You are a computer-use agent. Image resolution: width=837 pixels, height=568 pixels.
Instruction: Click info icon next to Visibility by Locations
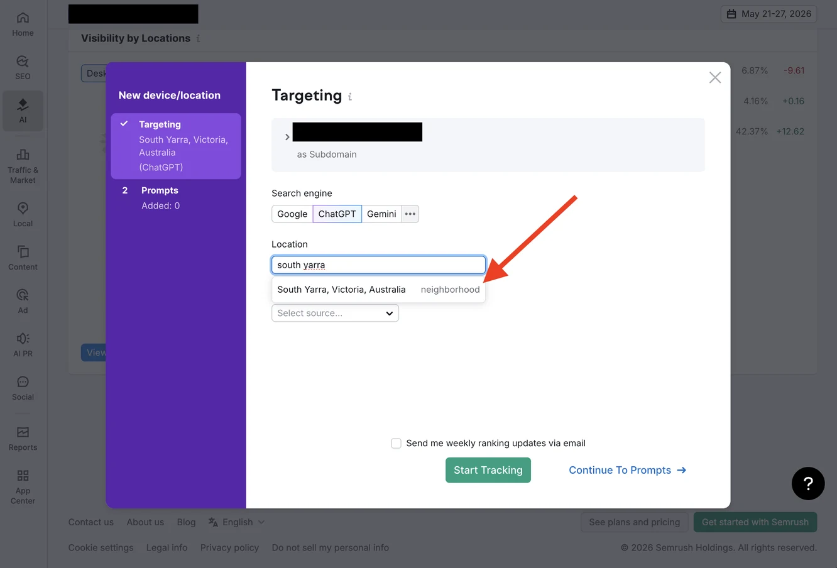tap(198, 38)
